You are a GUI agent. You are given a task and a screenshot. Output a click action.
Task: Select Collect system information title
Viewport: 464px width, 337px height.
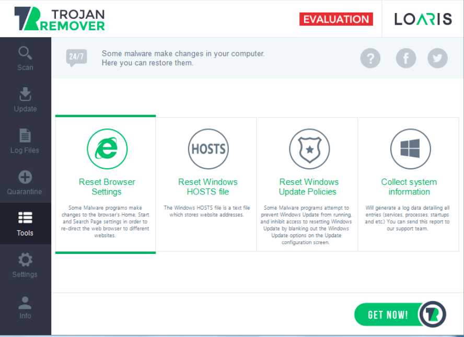coord(409,187)
